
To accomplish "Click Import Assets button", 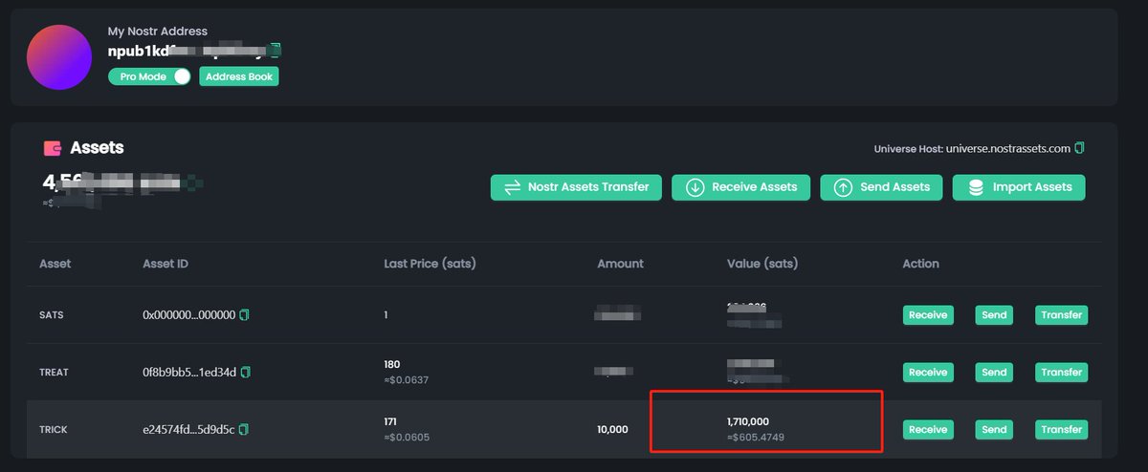I will click(x=1019, y=187).
